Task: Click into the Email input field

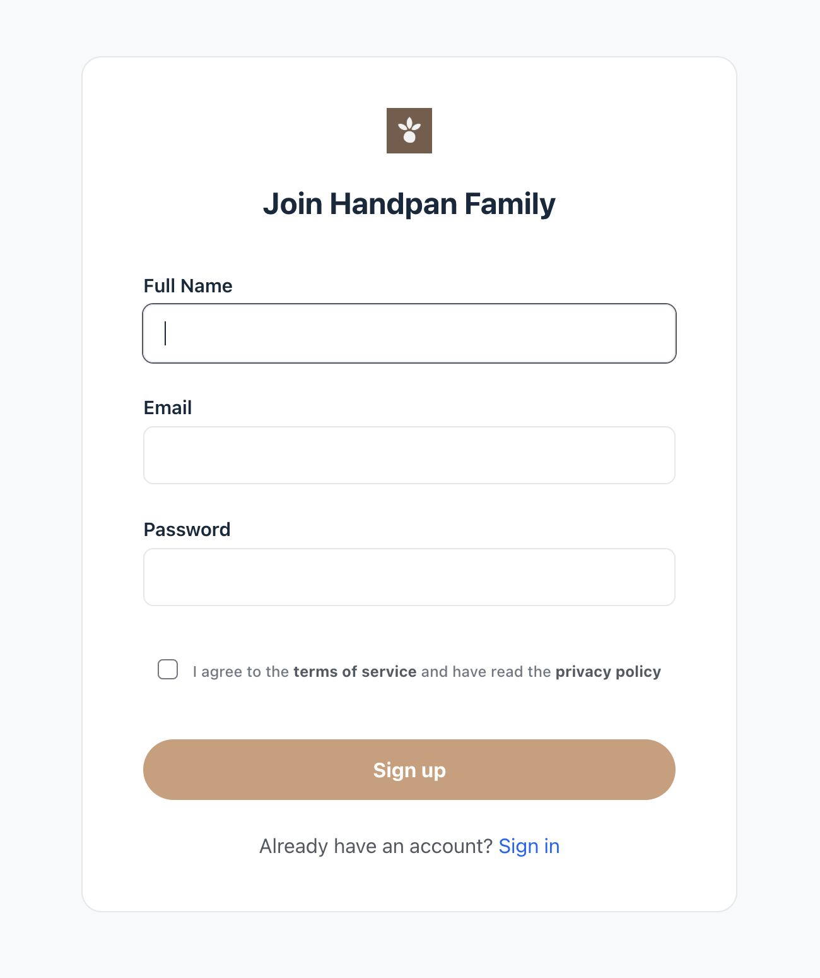Action: click(x=409, y=455)
